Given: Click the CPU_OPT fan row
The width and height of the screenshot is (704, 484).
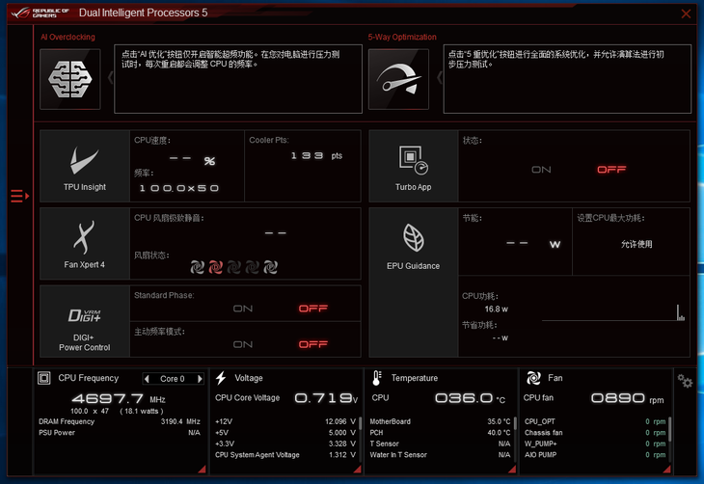Looking at the screenshot, I should [595, 421].
